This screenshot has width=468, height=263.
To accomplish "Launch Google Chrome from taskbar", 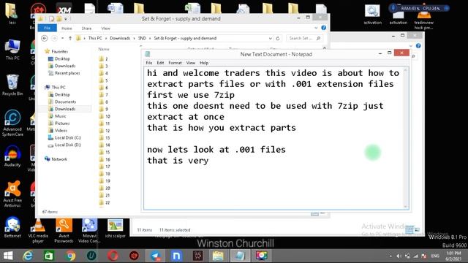I will pos(70,256).
